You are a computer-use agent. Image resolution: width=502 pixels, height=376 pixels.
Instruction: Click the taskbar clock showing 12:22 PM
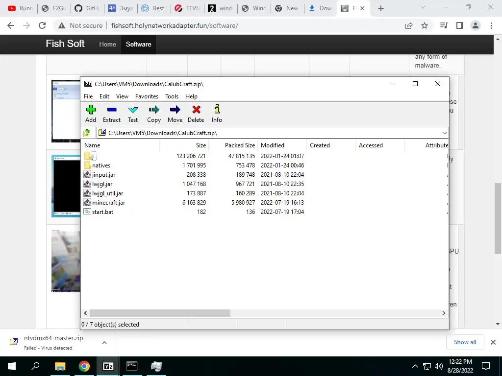[460, 366]
